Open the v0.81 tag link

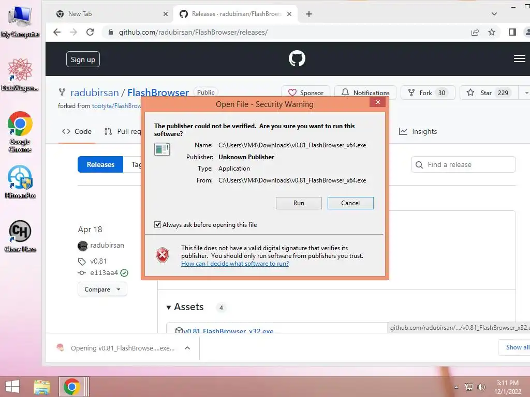click(x=98, y=261)
